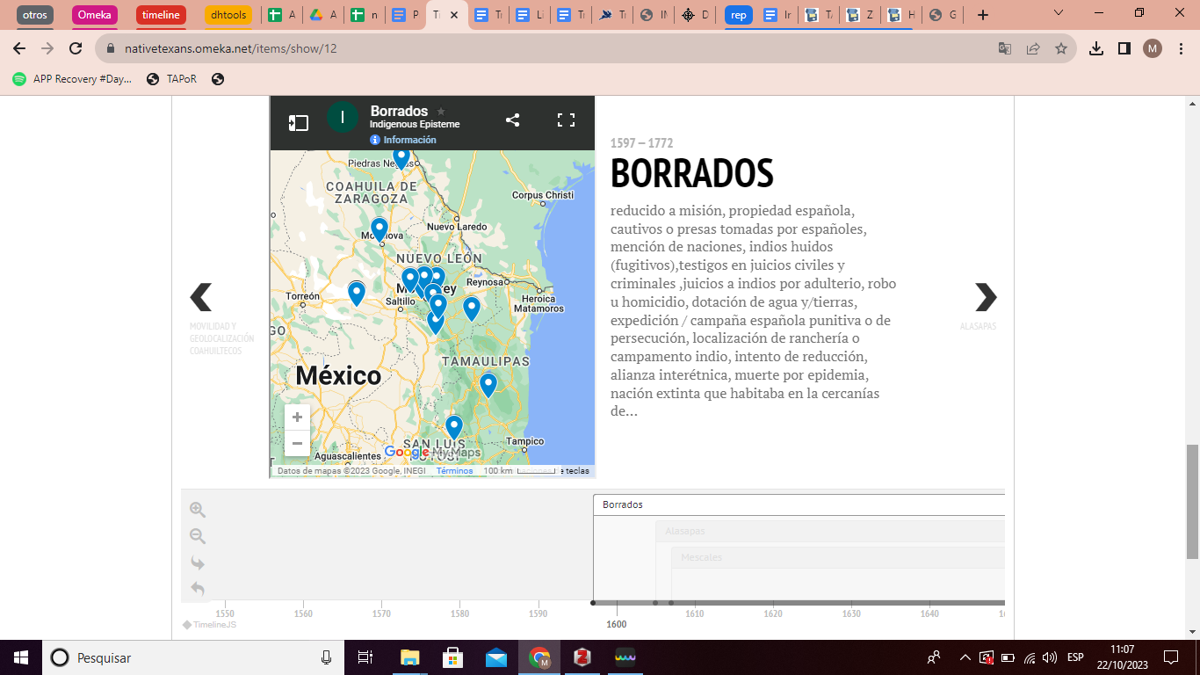
Task: Zoom out the timeline
Action: 198,536
